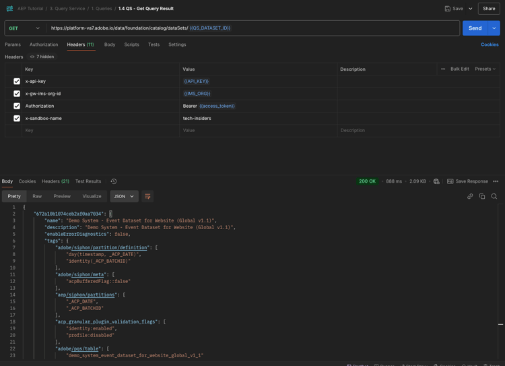Image resolution: width=505 pixels, height=366 pixels.
Task: Click 1. Queries in breadcrumb
Action: [x=102, y=9]
